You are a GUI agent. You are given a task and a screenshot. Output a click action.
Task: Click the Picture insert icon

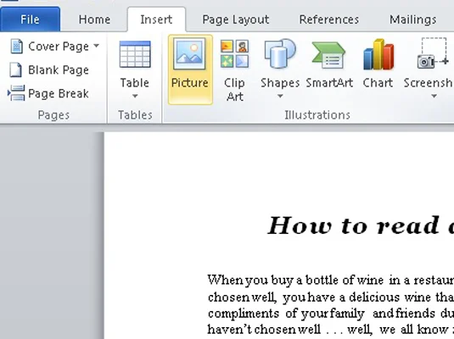189,54
